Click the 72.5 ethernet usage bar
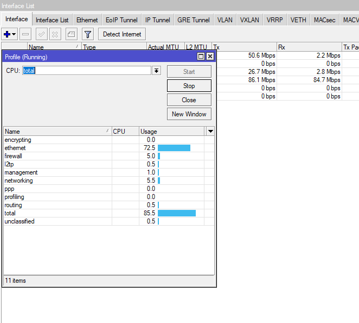 pyautogui.click(x=174, y=148)
